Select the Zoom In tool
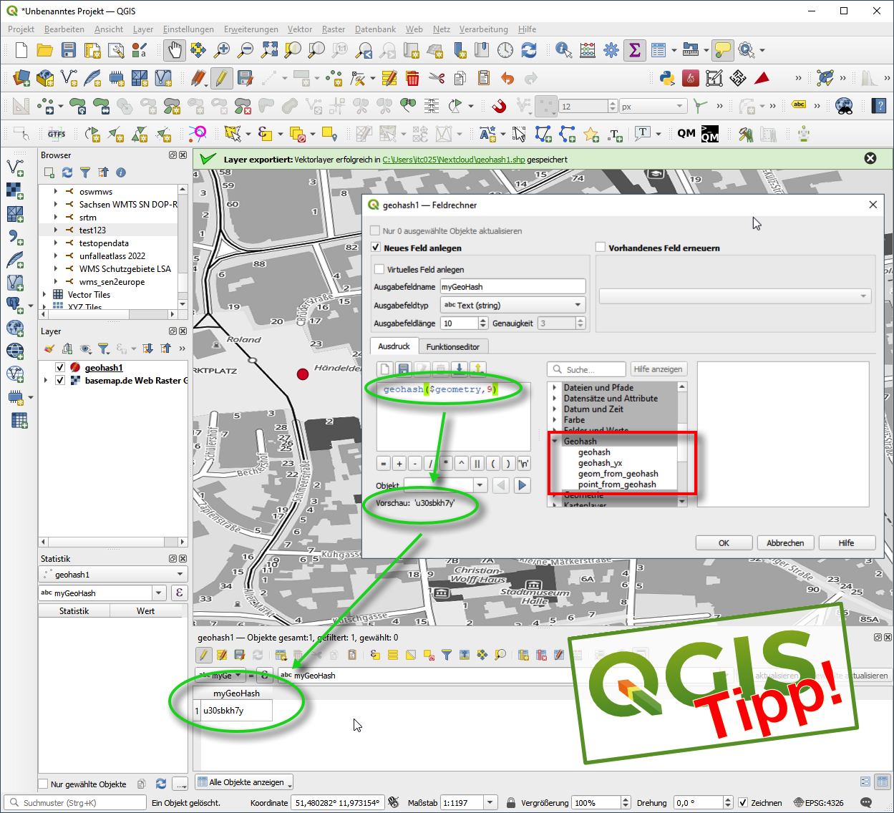This screenshot has height=813, width=894. click(222, 50)
